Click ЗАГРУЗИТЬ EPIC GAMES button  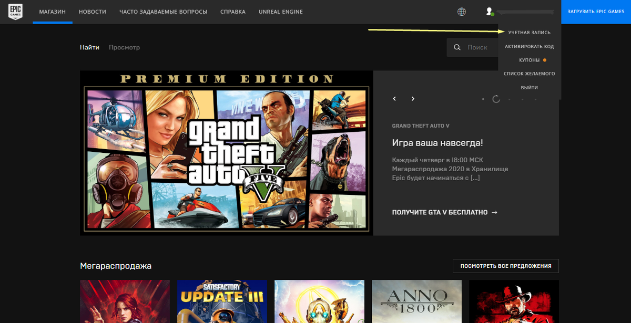pyautogui.click(x=596, y=12)
